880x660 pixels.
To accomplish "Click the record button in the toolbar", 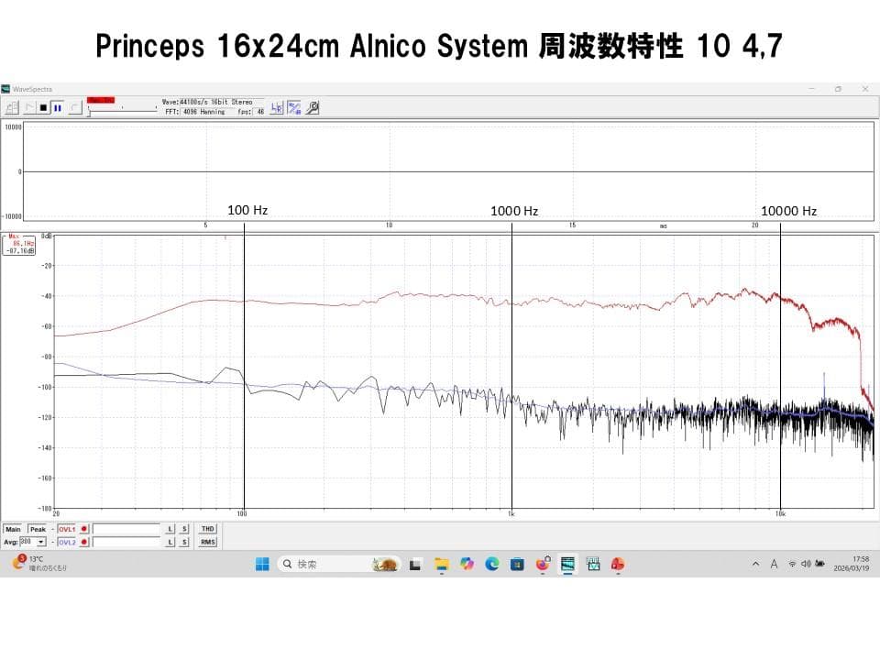I will [x=74, y=108].
